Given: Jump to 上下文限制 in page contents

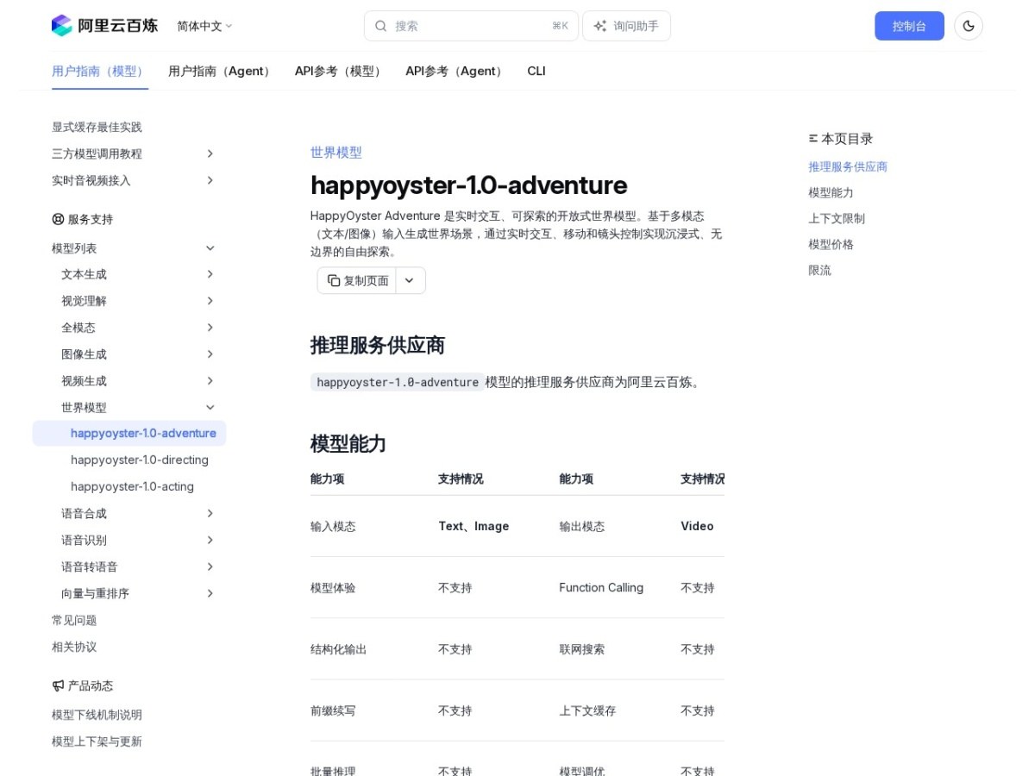Looking at the screenshot, I should [x=837, y=218].
